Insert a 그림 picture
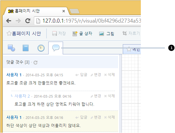175x133 pixels. pos(106,34)
